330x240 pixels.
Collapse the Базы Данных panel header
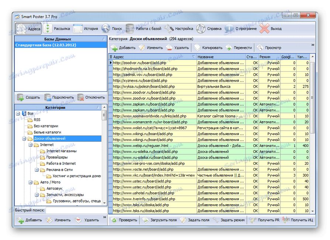point(103,39)
